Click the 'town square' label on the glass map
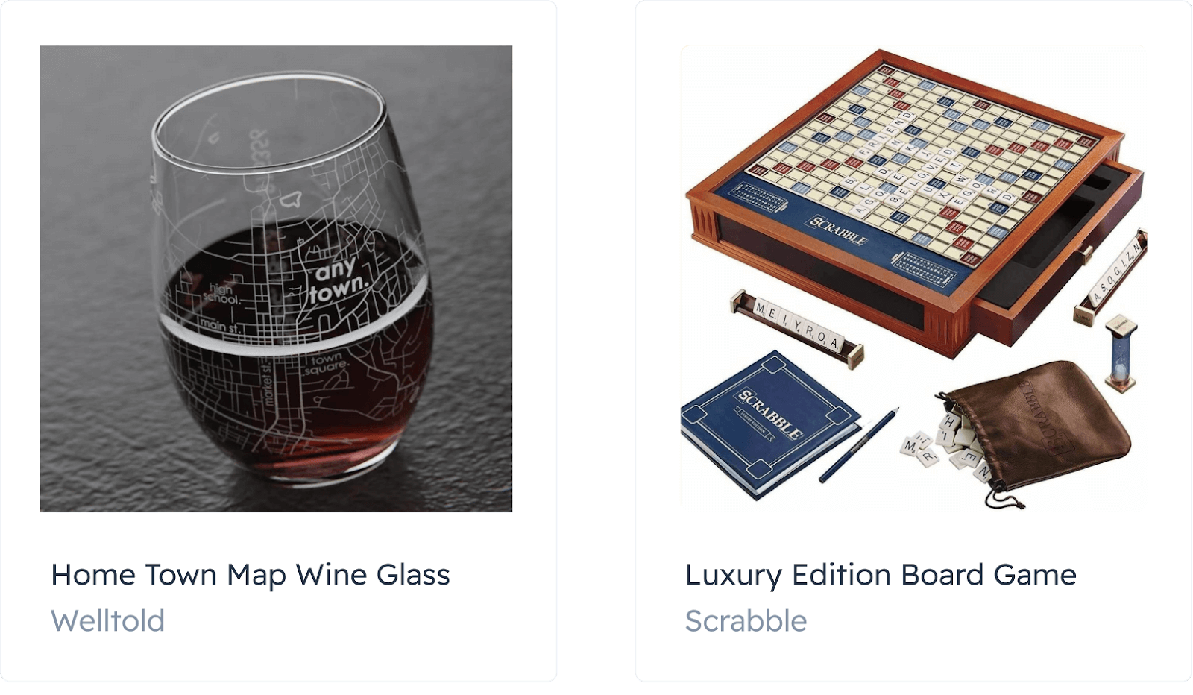Viewport: 1193px width, 695px height. point(326,364)
